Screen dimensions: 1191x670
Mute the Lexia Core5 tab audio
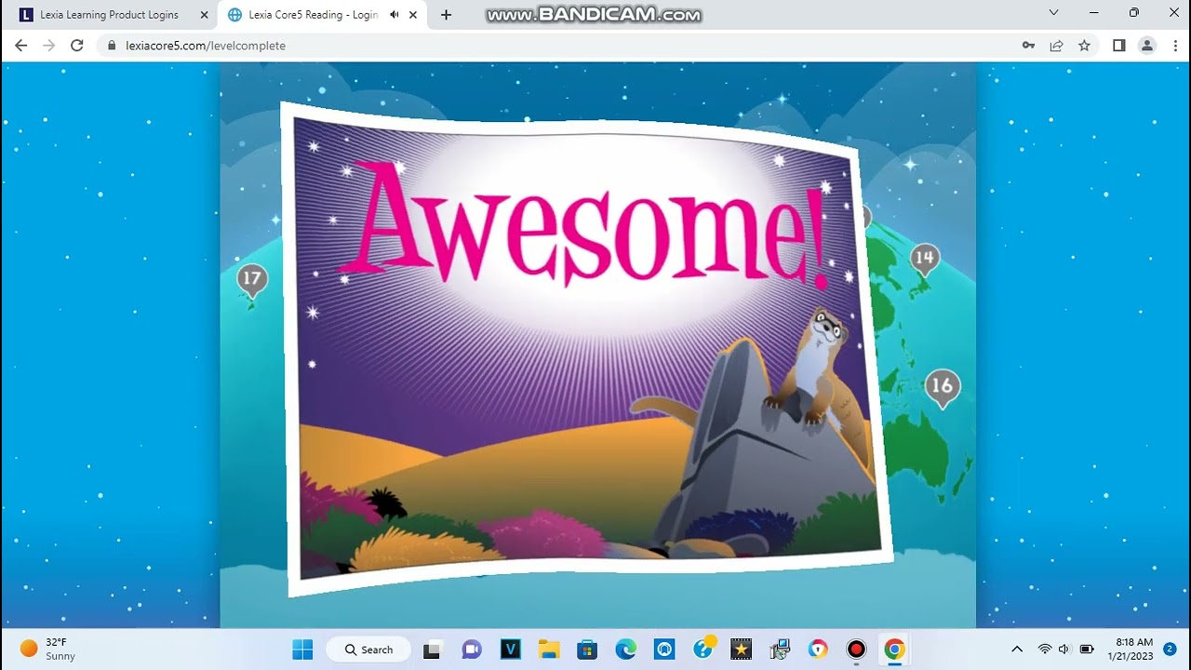point(395,15)
